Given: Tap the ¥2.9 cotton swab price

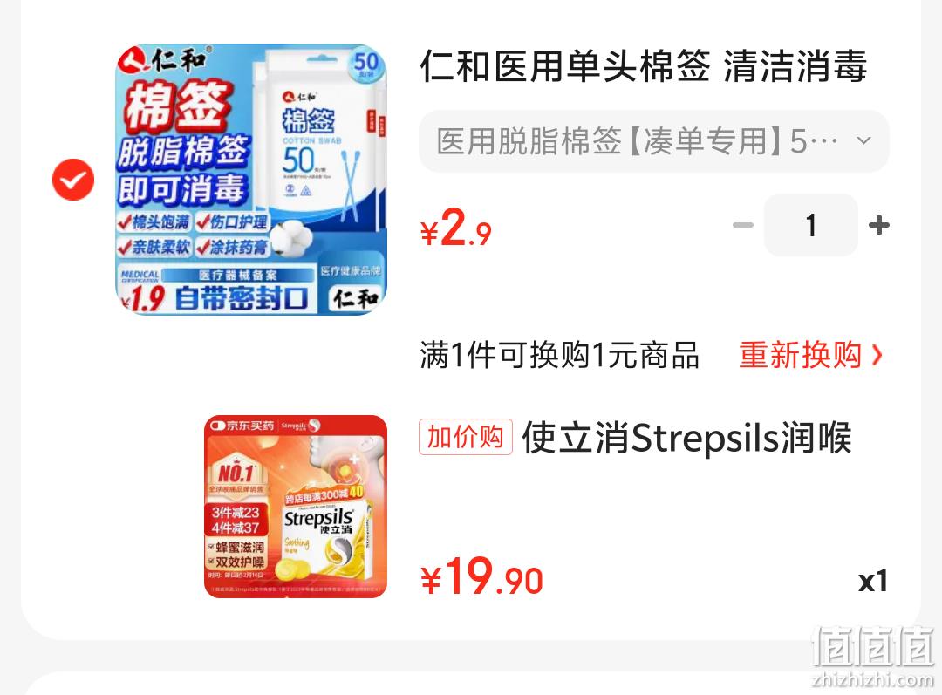Looking at the screenshot, I should coord(456,228).
